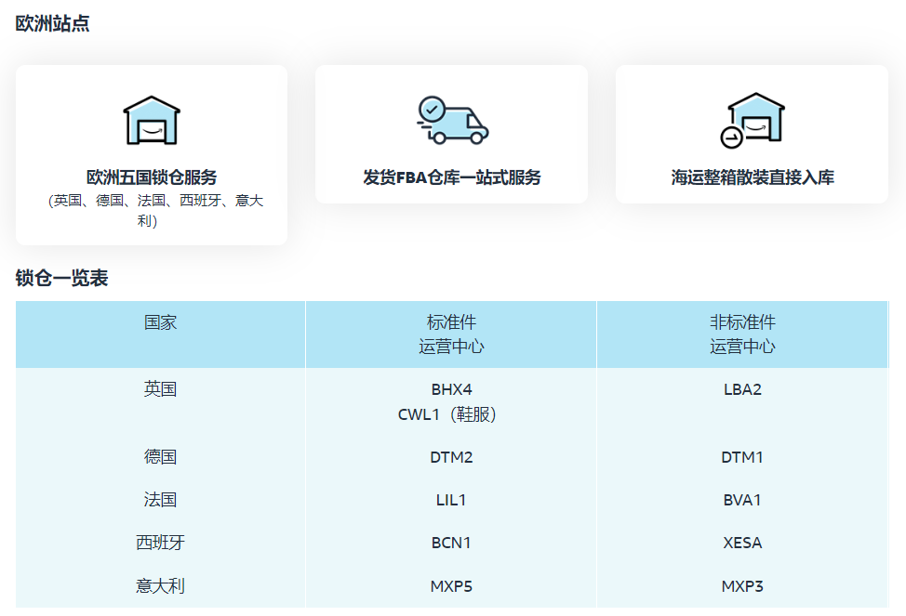Click the DTM2 cell in the 德国 row
This screenshot has height=616, width=906.
click(x=452, y=456)
